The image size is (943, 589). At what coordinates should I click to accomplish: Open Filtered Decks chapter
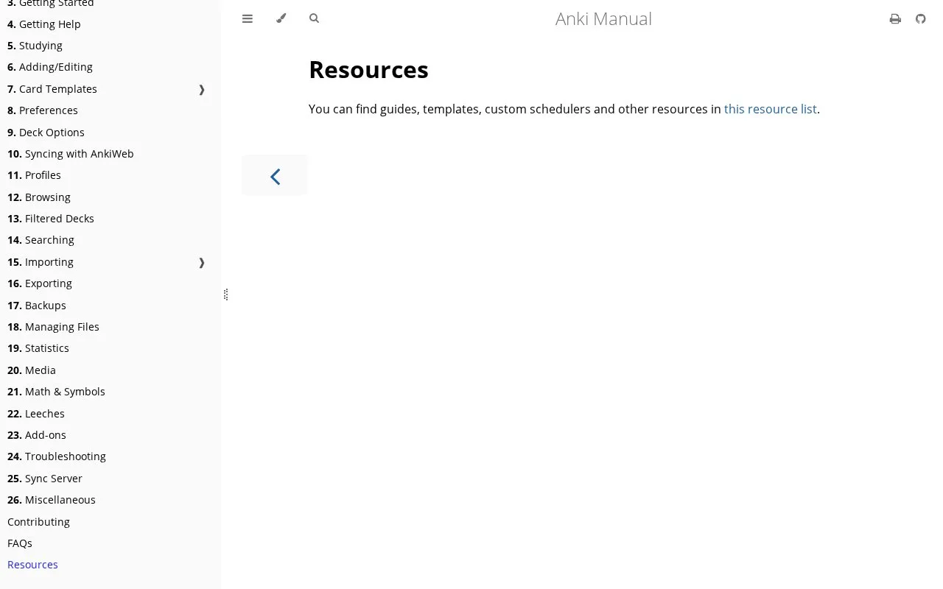pos(51,219)
